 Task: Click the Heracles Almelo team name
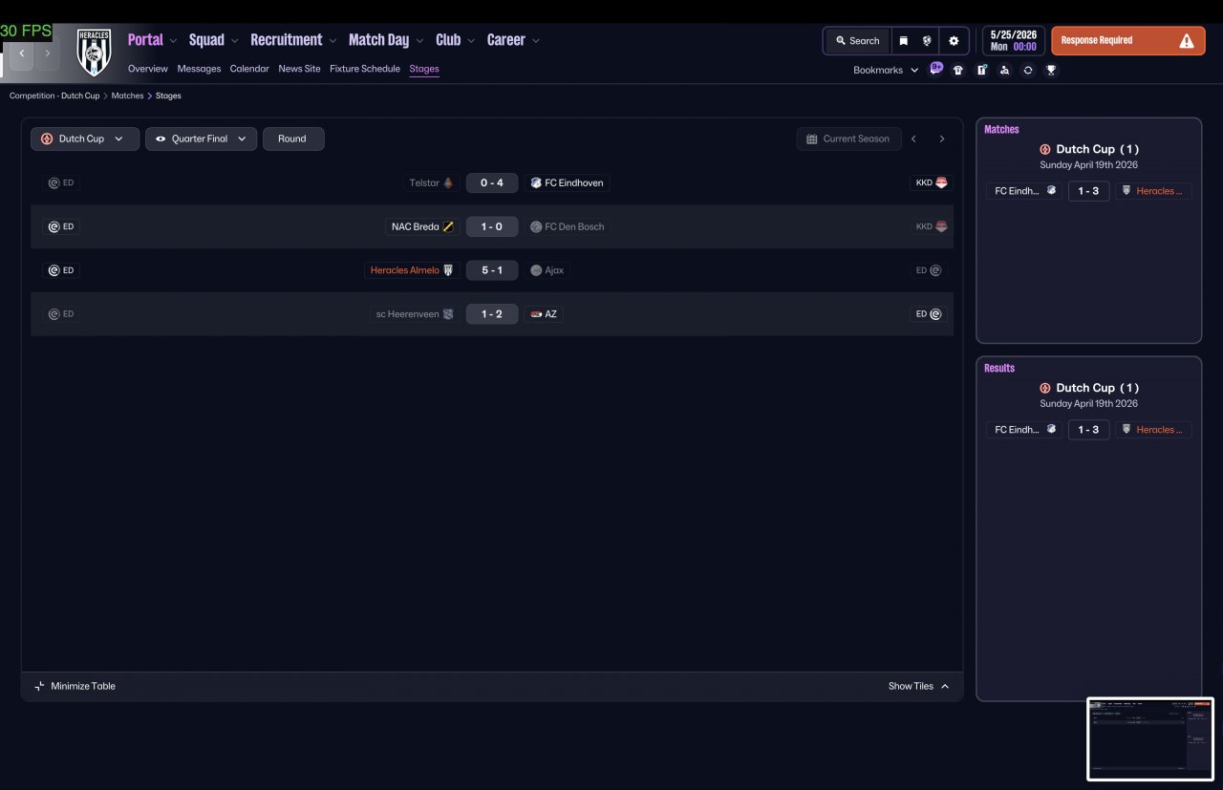(405, 270)
